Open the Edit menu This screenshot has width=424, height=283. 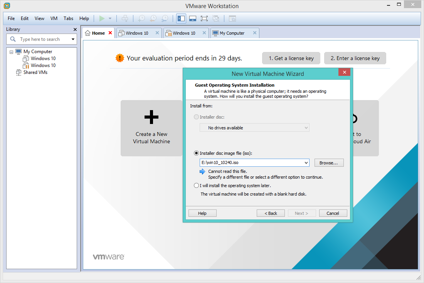tap(25, 18)
